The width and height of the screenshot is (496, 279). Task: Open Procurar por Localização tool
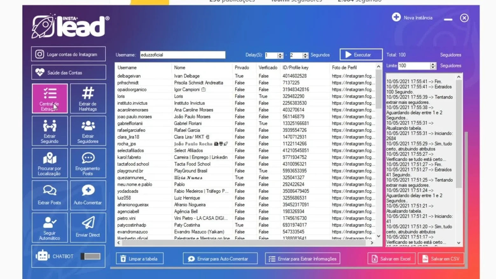tap(50, 163)
